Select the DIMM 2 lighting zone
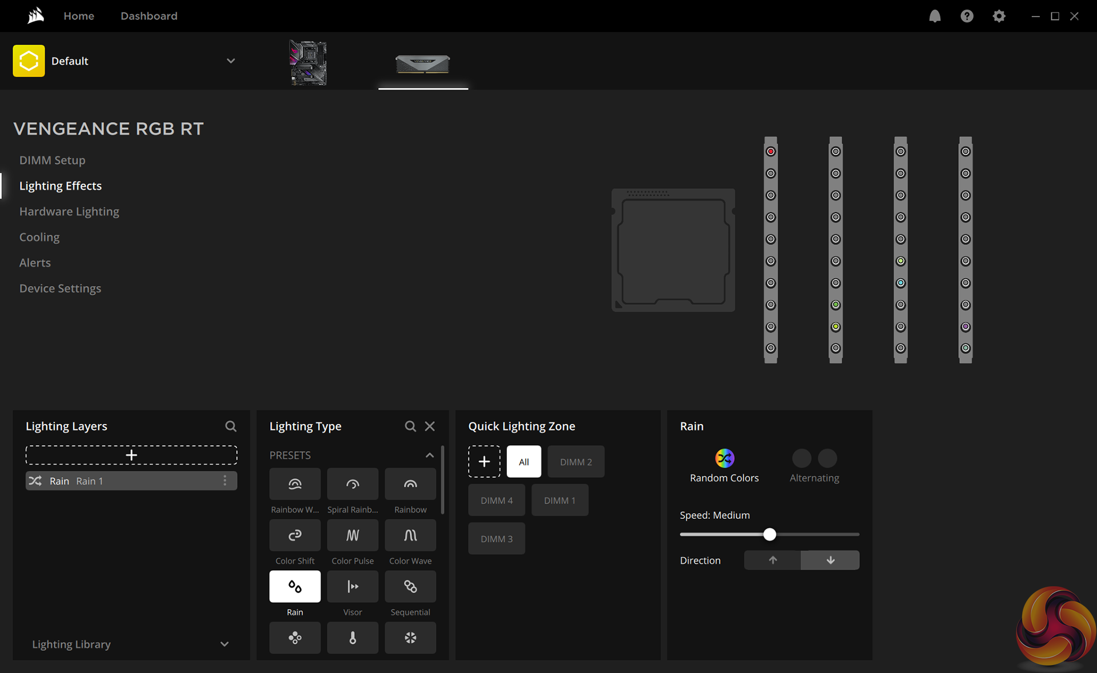The image size is (1097, 673). 575,462
